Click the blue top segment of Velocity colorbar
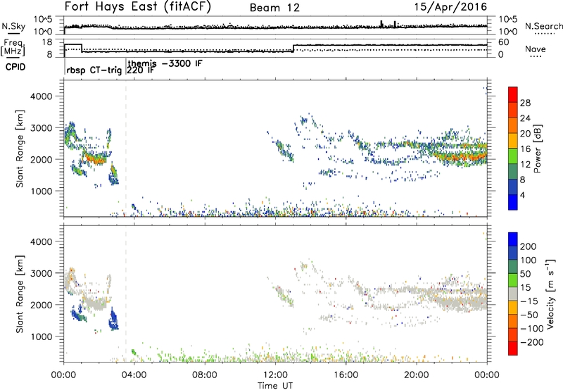563x390 pixels. (513, 239)
